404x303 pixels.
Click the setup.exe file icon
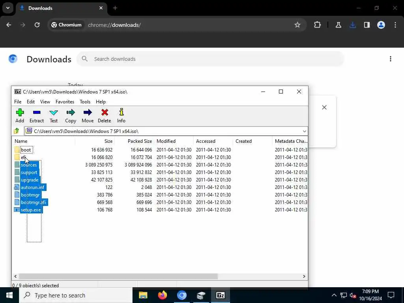[x=17, y=210]
